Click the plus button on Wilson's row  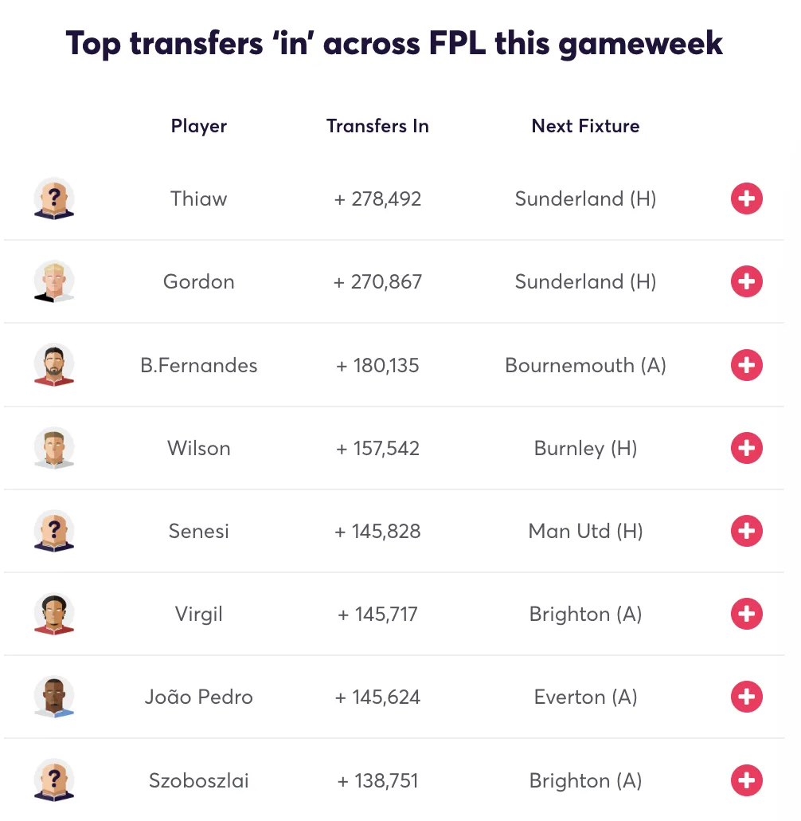[x=746, y=448]
